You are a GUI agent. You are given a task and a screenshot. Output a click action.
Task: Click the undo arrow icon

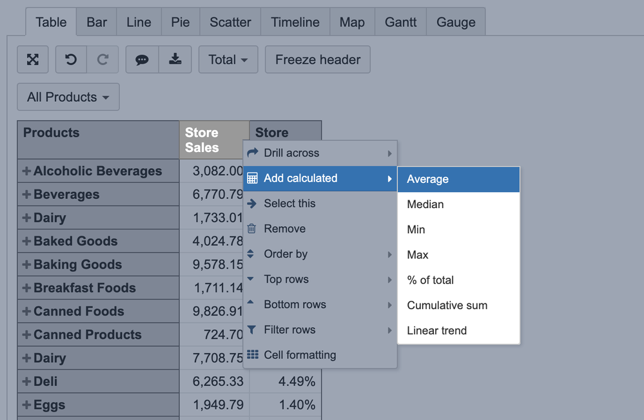(71, 60)
